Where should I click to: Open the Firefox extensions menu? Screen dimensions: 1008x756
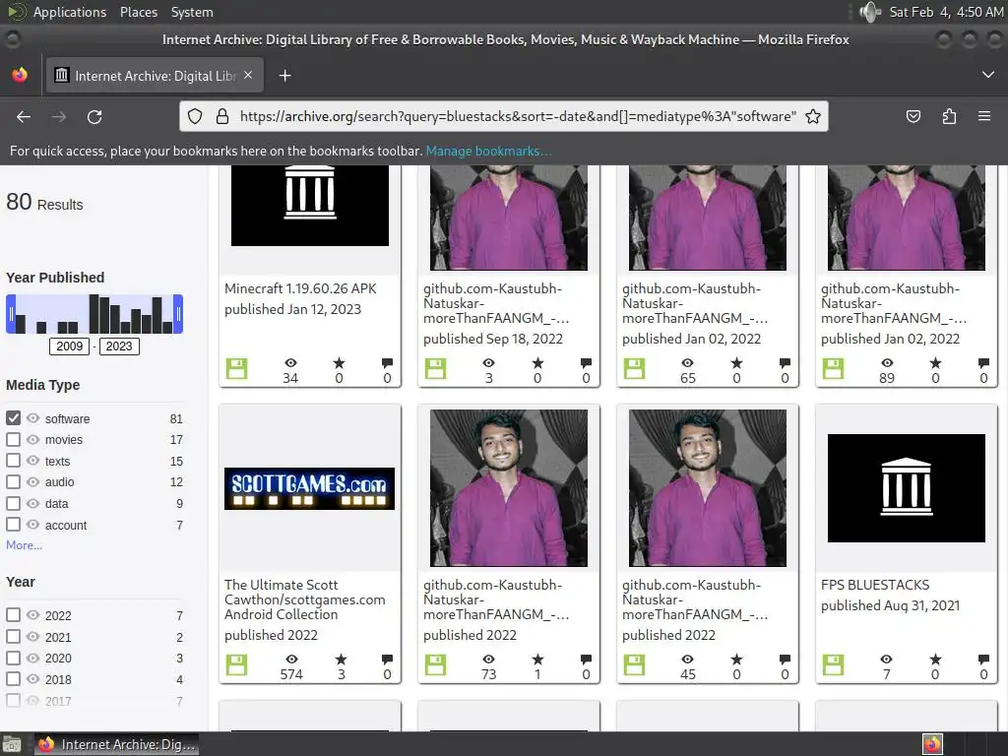tap(949, 116)
